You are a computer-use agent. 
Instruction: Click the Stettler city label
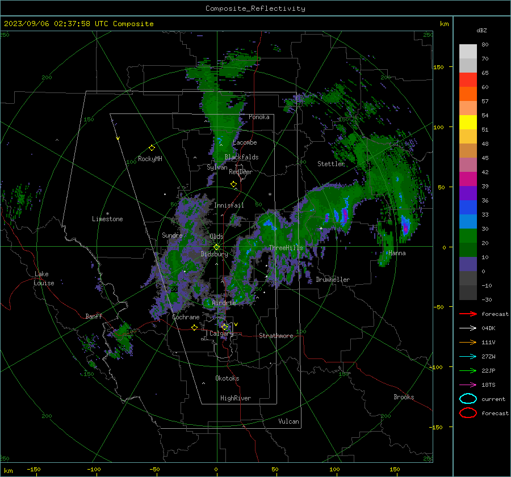[x=331, y=164]
